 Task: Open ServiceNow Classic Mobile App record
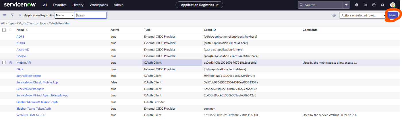coord(37,82)
